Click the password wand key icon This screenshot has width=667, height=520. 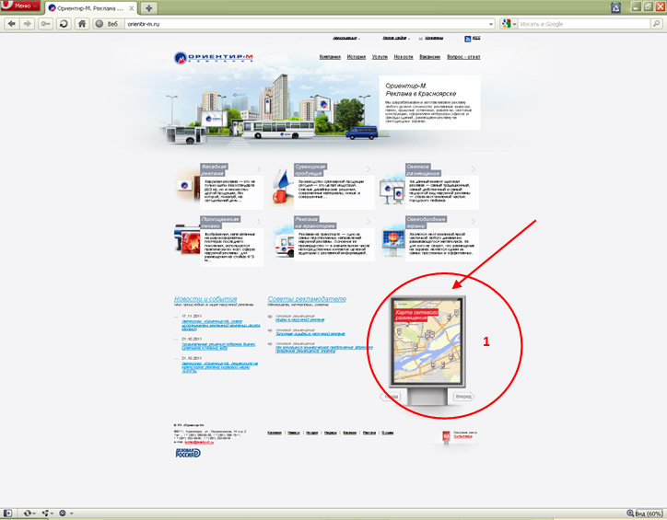pos(46,23)
